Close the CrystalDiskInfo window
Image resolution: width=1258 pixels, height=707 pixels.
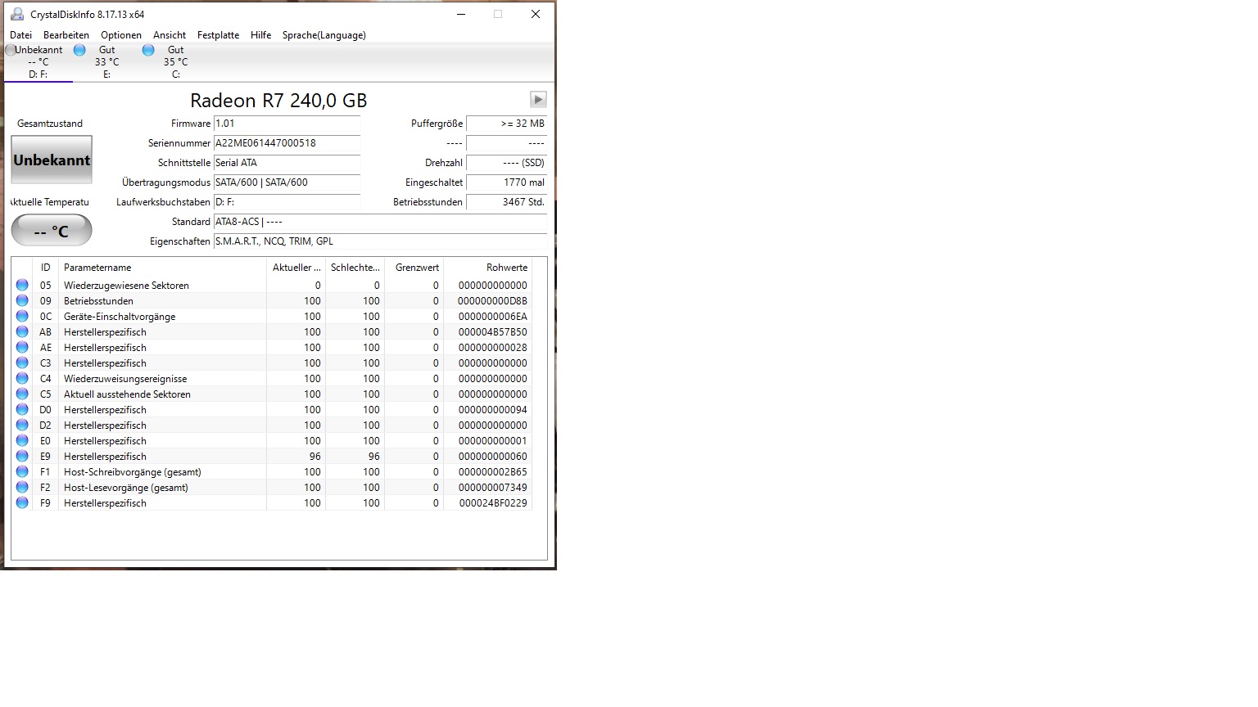click(x=536, y=14)
